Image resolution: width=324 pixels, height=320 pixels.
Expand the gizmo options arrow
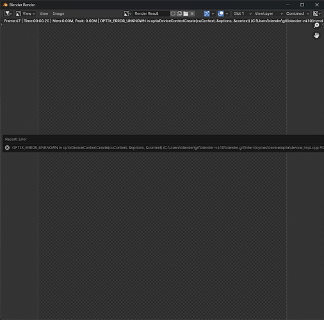pos(213,13)
